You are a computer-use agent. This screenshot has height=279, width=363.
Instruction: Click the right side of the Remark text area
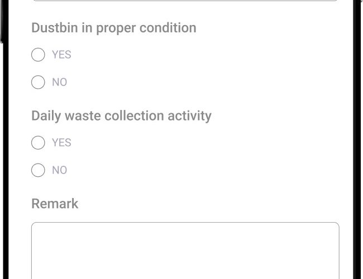point(324,251)
